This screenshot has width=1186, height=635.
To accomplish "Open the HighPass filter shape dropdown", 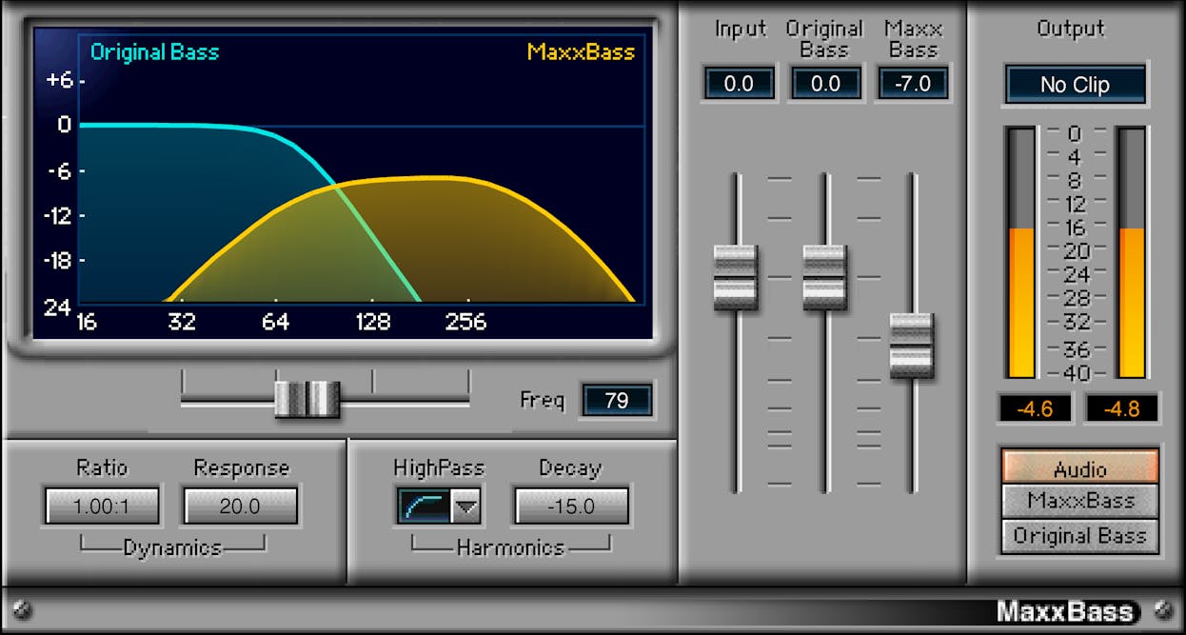I will click(x=464, y=506).
